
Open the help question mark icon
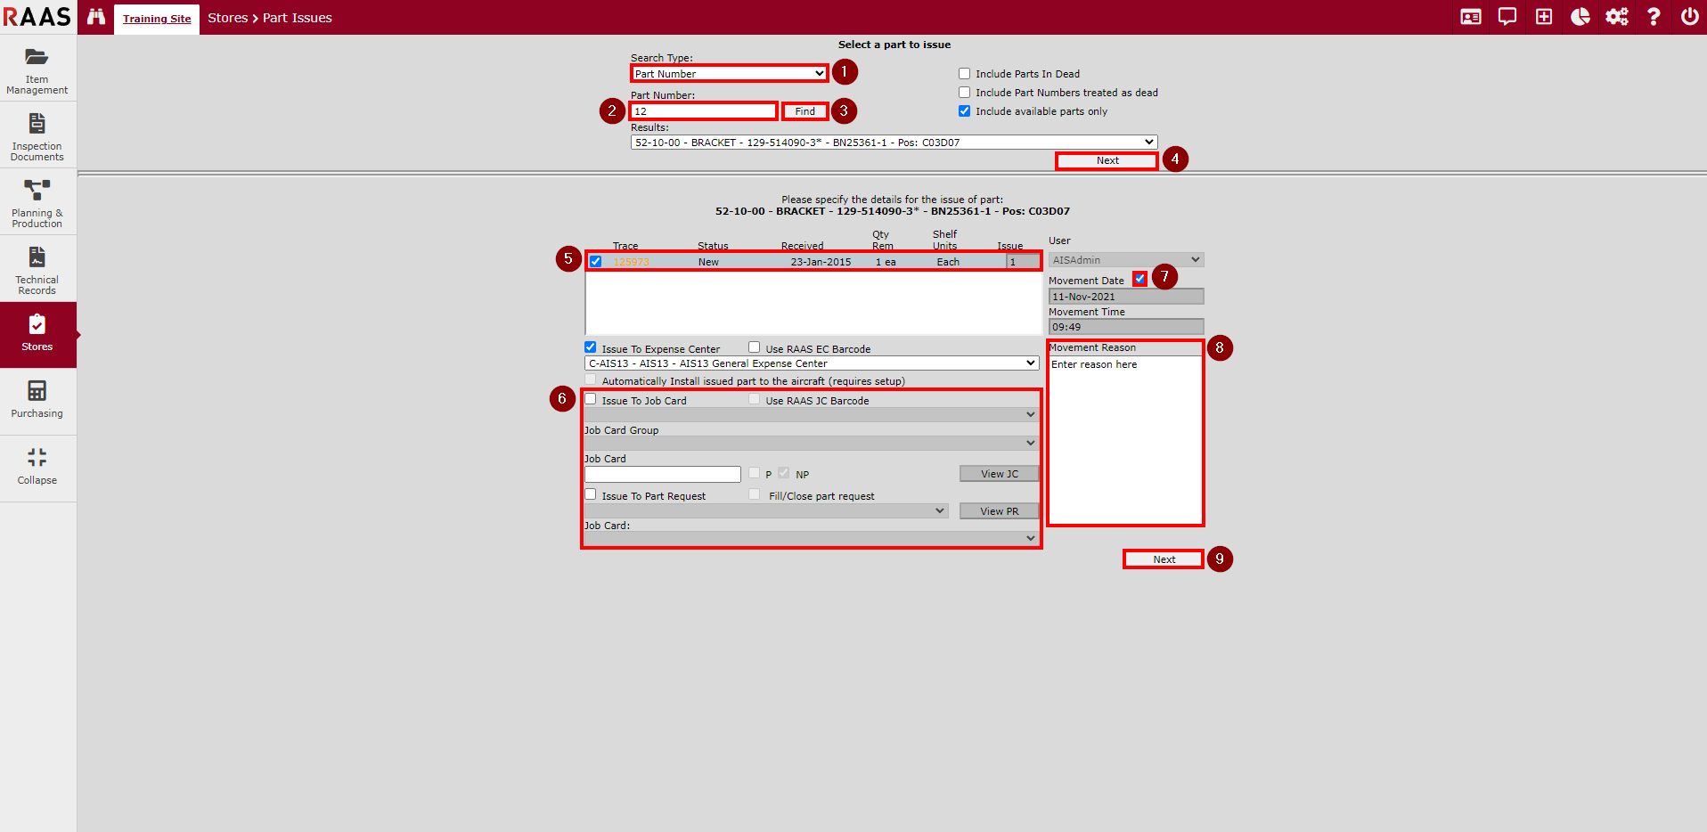[x=1654, y=17]
